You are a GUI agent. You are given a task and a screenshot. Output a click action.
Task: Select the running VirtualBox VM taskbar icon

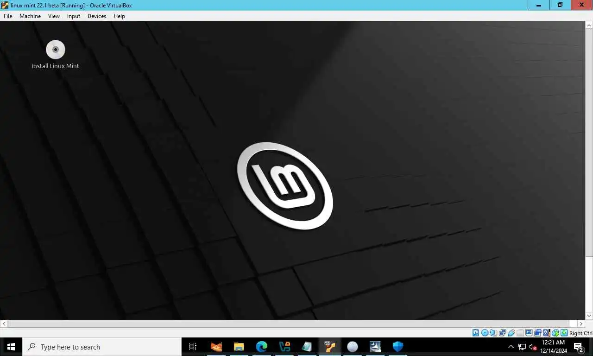tap(330, 347)
